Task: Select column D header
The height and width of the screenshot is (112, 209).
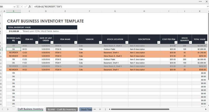Action: coord(46,11)
